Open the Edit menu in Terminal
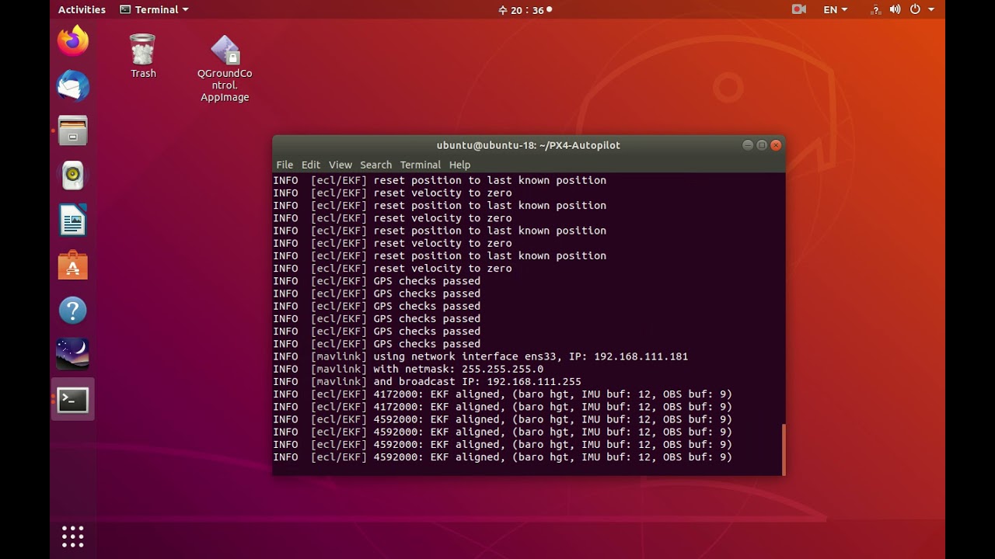Screen dimensions: 995x559 click(x=311, y=165)
